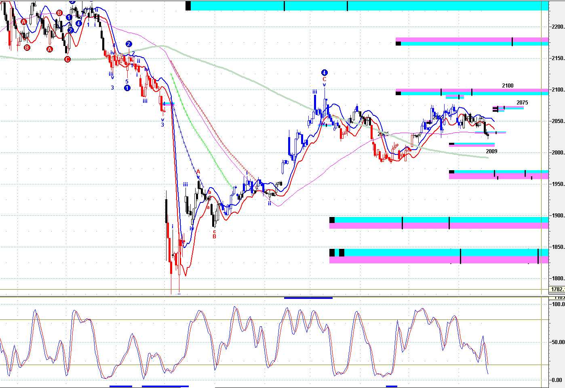This screenshot has width=565, height=388.
Task: Click the 1850 tick label on the price axis
Action: 558,247
